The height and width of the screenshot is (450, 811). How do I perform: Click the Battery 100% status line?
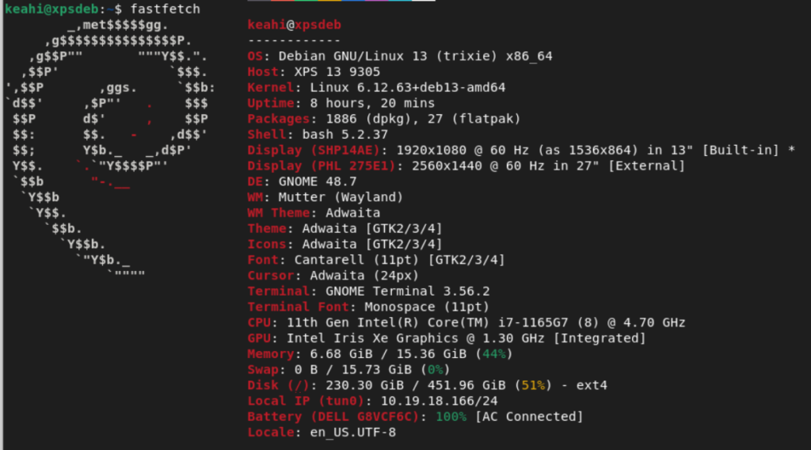tap(415, 417)
